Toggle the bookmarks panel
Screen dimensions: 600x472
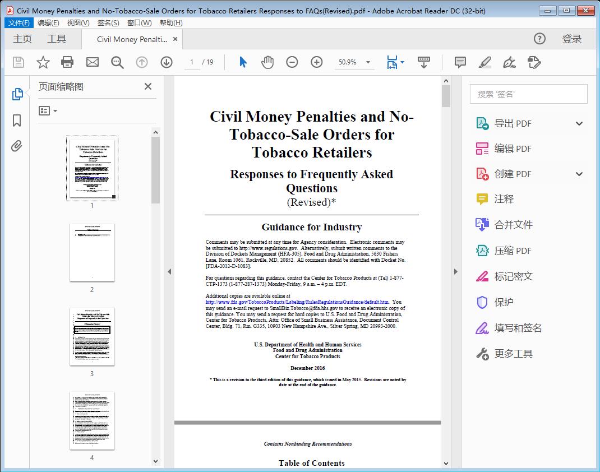click(x=16, y=120)
